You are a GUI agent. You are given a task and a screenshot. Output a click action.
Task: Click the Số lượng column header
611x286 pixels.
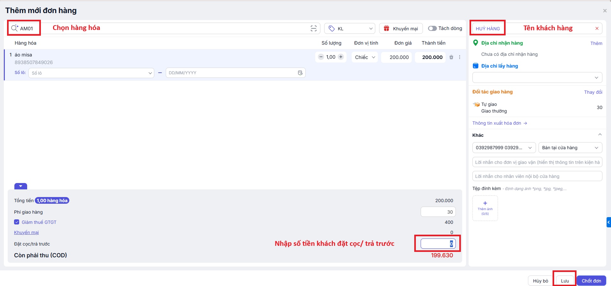(332, 43)
